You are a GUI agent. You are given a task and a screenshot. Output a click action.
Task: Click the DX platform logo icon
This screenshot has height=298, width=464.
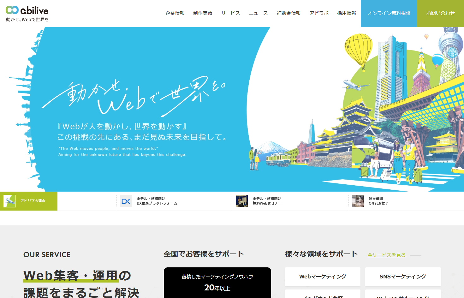coord(126,201)
